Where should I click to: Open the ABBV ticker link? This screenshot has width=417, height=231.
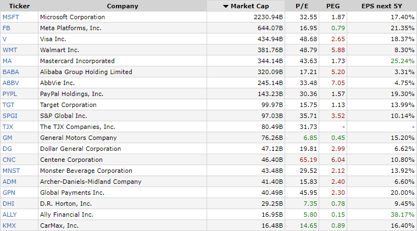point(10,83)
